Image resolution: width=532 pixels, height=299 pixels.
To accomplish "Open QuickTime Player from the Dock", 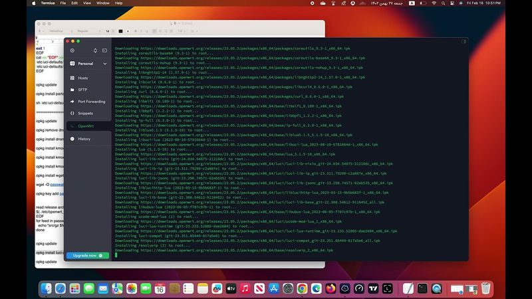I will tap(437, 288).
